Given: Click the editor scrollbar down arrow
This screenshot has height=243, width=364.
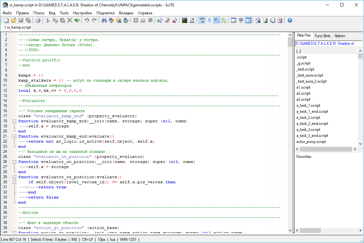Looking at the screenshot, I should (290, 231).
